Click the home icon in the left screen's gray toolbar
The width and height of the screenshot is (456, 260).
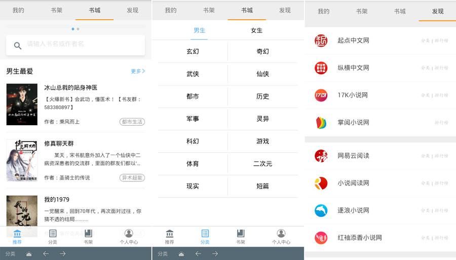click(29, 254)
